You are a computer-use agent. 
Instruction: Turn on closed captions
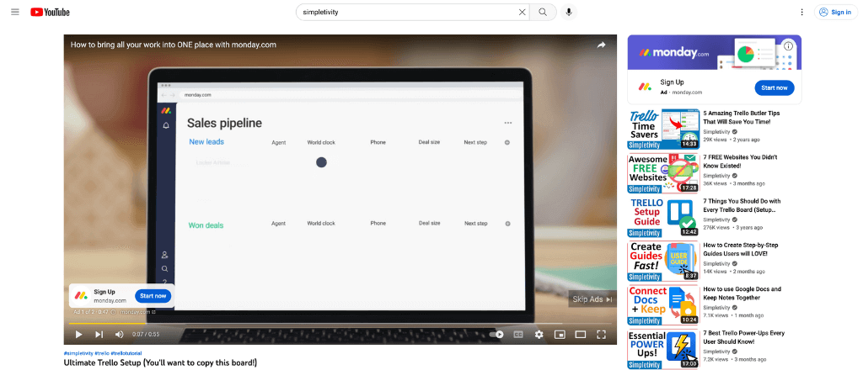(518, 335)
